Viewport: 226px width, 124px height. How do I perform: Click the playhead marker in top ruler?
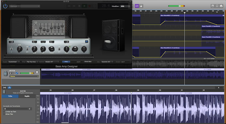coord(184,13)
